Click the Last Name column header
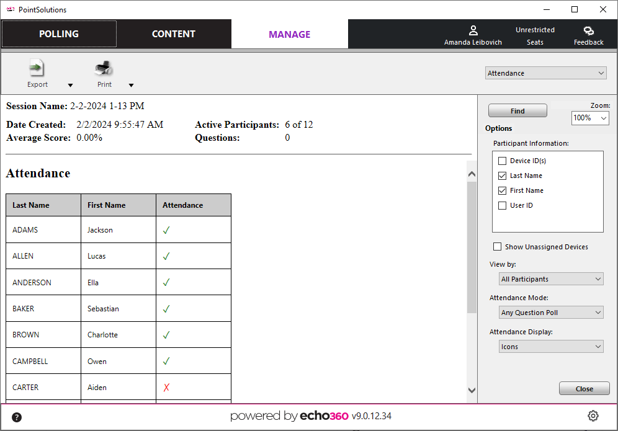The width and height of the screenshot is (618, 431). pyautogui.click(x=43, y=205)
